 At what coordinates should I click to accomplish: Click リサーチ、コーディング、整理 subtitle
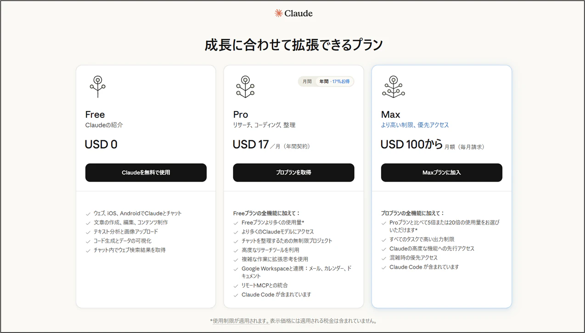[264, 125]
